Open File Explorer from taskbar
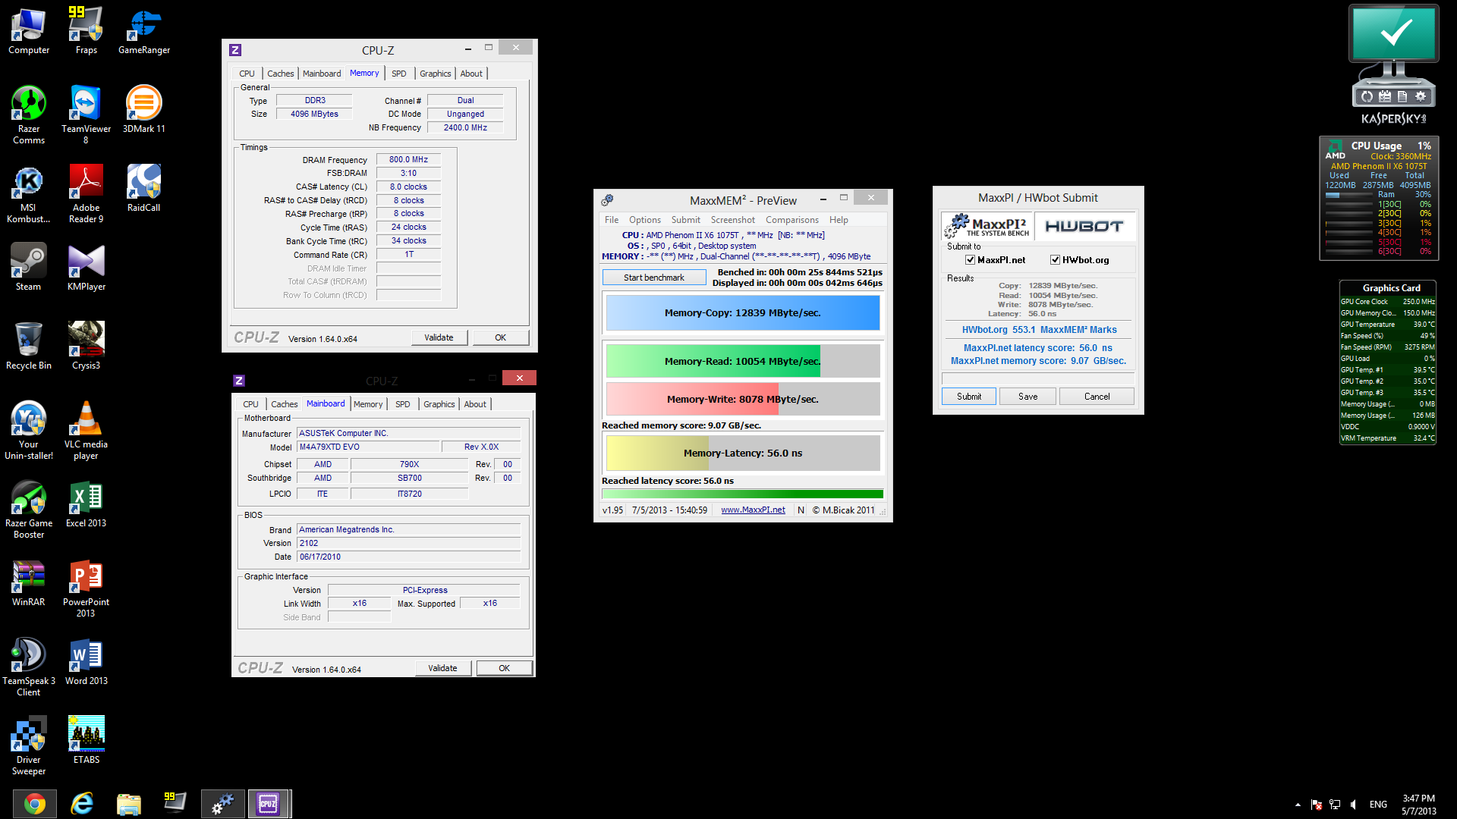1457x819 pixels. (x=129, y=804)
